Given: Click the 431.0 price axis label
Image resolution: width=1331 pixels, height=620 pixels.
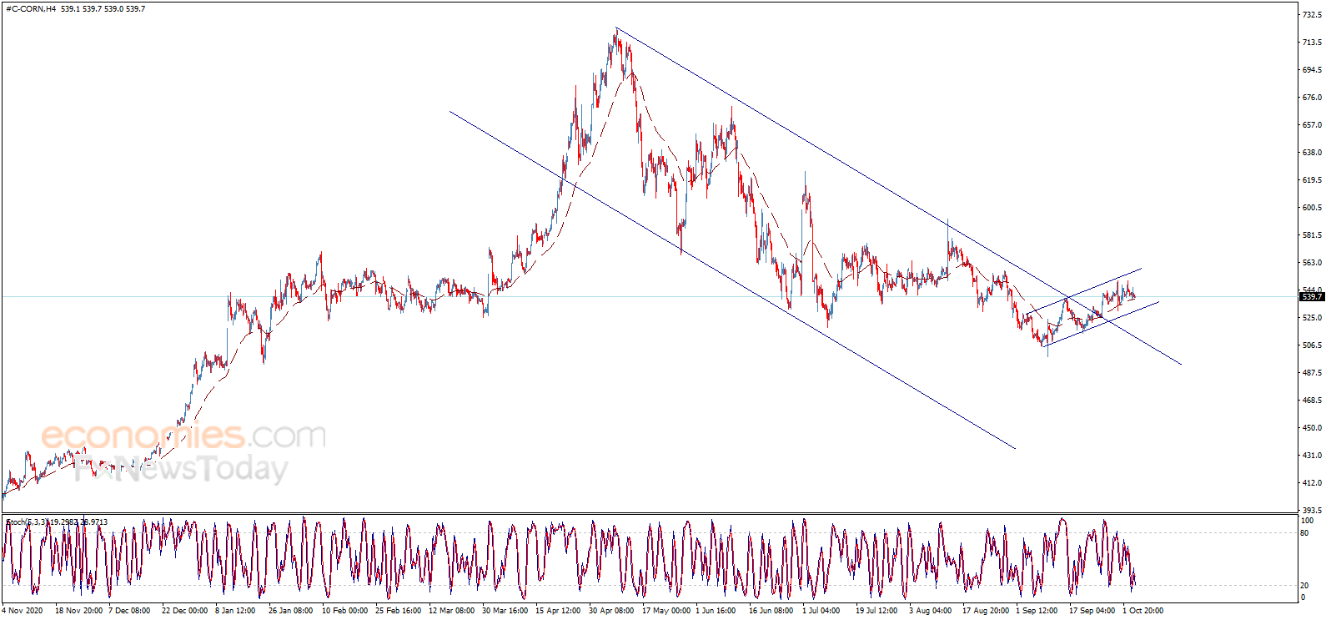Looking at the screenshot, I should pos(1312,456).
